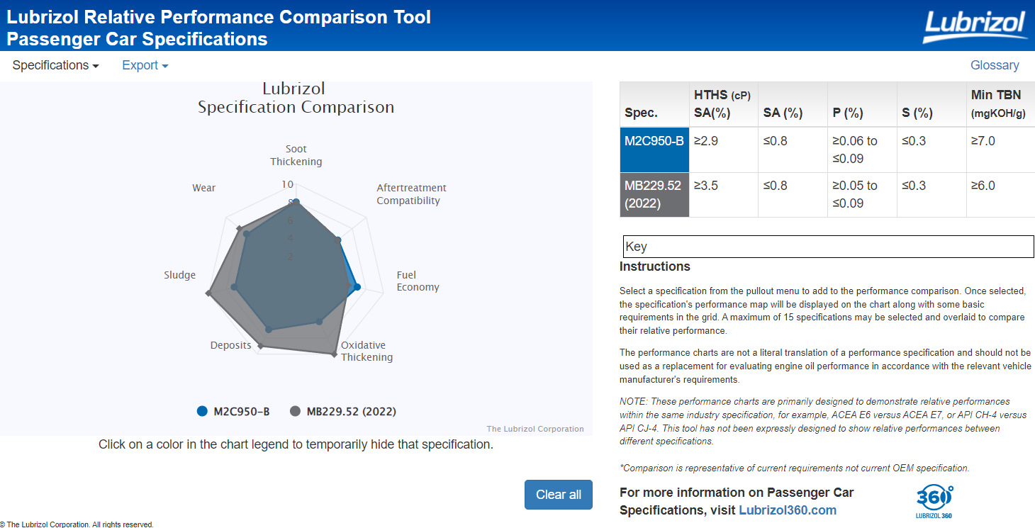Click the Lubrizol logo in header
Image resolution: width=1035 pixels, height=528 pixels.
pos(974,26)
